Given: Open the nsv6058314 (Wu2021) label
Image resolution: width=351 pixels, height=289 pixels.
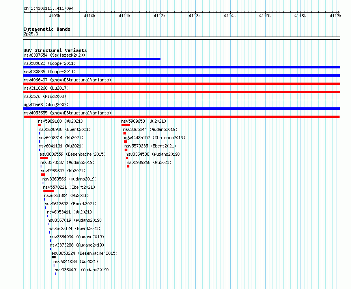Looking at the screenshot, I should [61, 138].
